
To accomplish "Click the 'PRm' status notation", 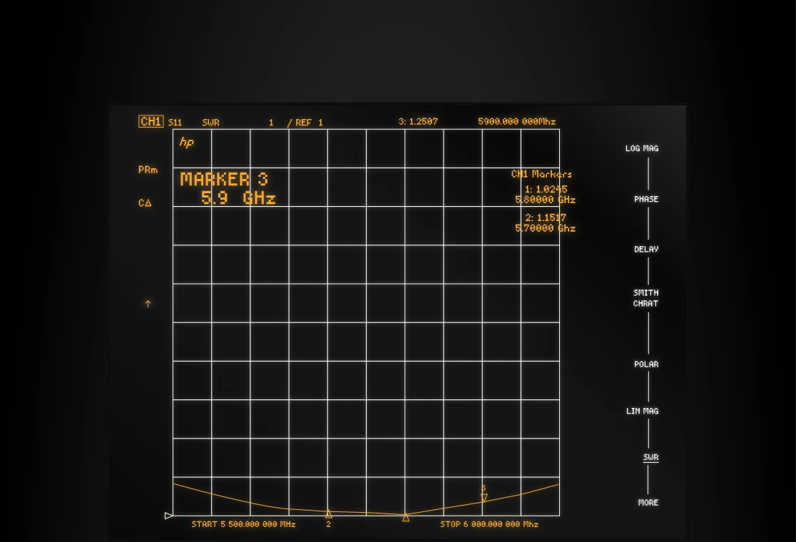I will (148, 170).
